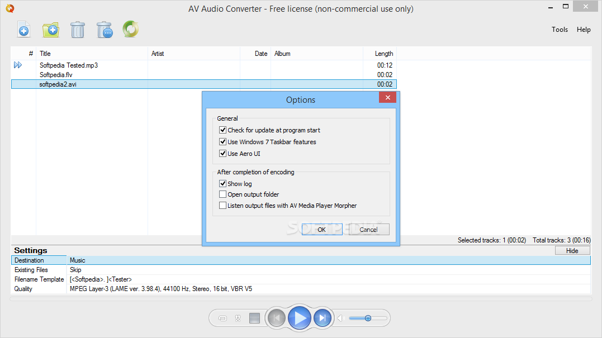Select the Softpedia.flv track
This screenshot has height=338, width=602.
click(x=204, y=75)
